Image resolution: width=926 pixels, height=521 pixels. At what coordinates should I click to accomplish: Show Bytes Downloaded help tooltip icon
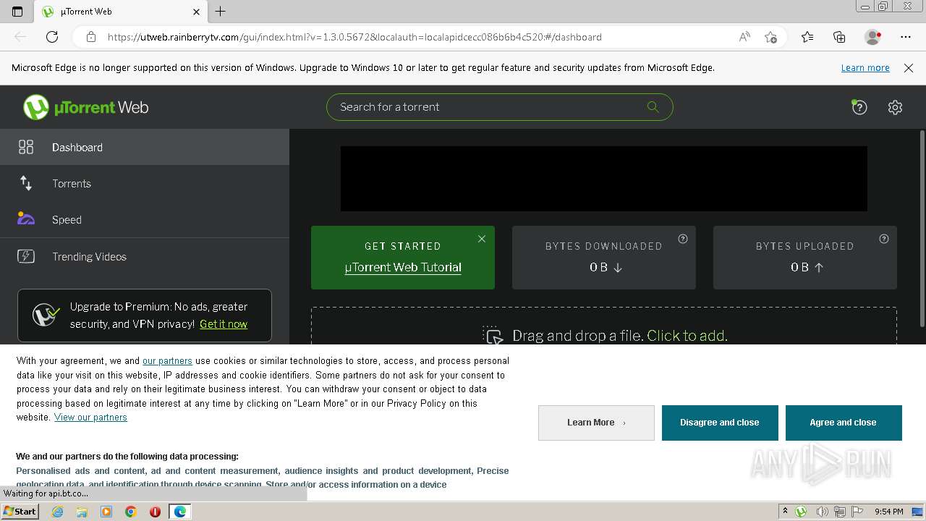click(x=683, y=239)
